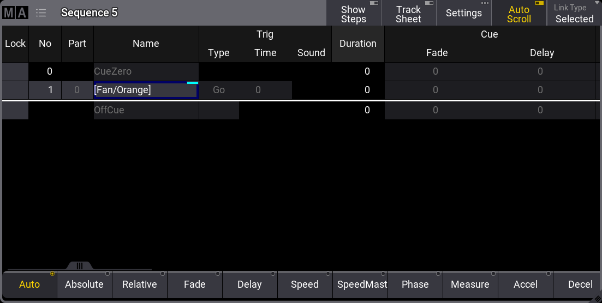This screenshot has width=602, height=303.
Task: Click the Name column header
Action: 146,44
